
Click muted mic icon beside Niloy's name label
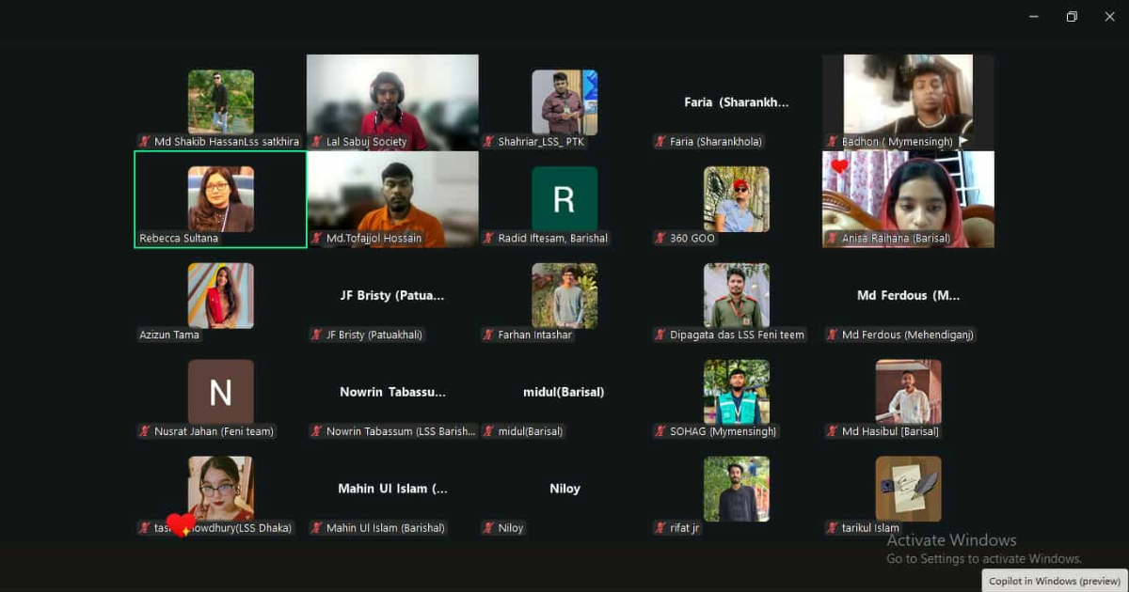488,528
